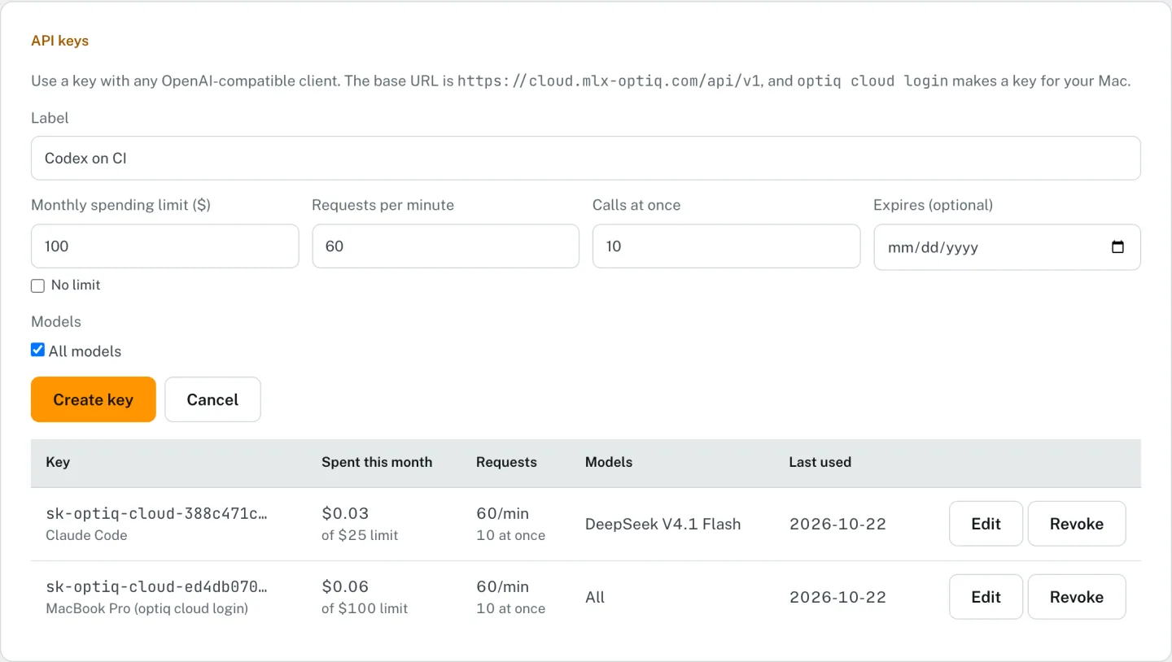Click the Key column header
Screen dimensions: 1172x662
point(58,462)
